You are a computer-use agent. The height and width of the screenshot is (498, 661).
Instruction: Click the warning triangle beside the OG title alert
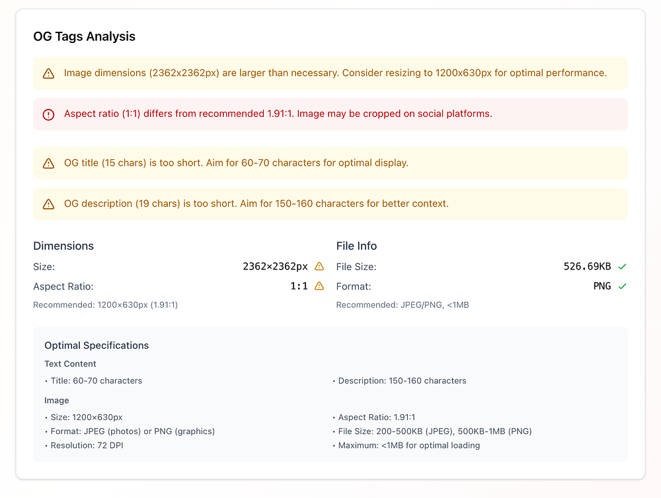click(x=48, y=163)
